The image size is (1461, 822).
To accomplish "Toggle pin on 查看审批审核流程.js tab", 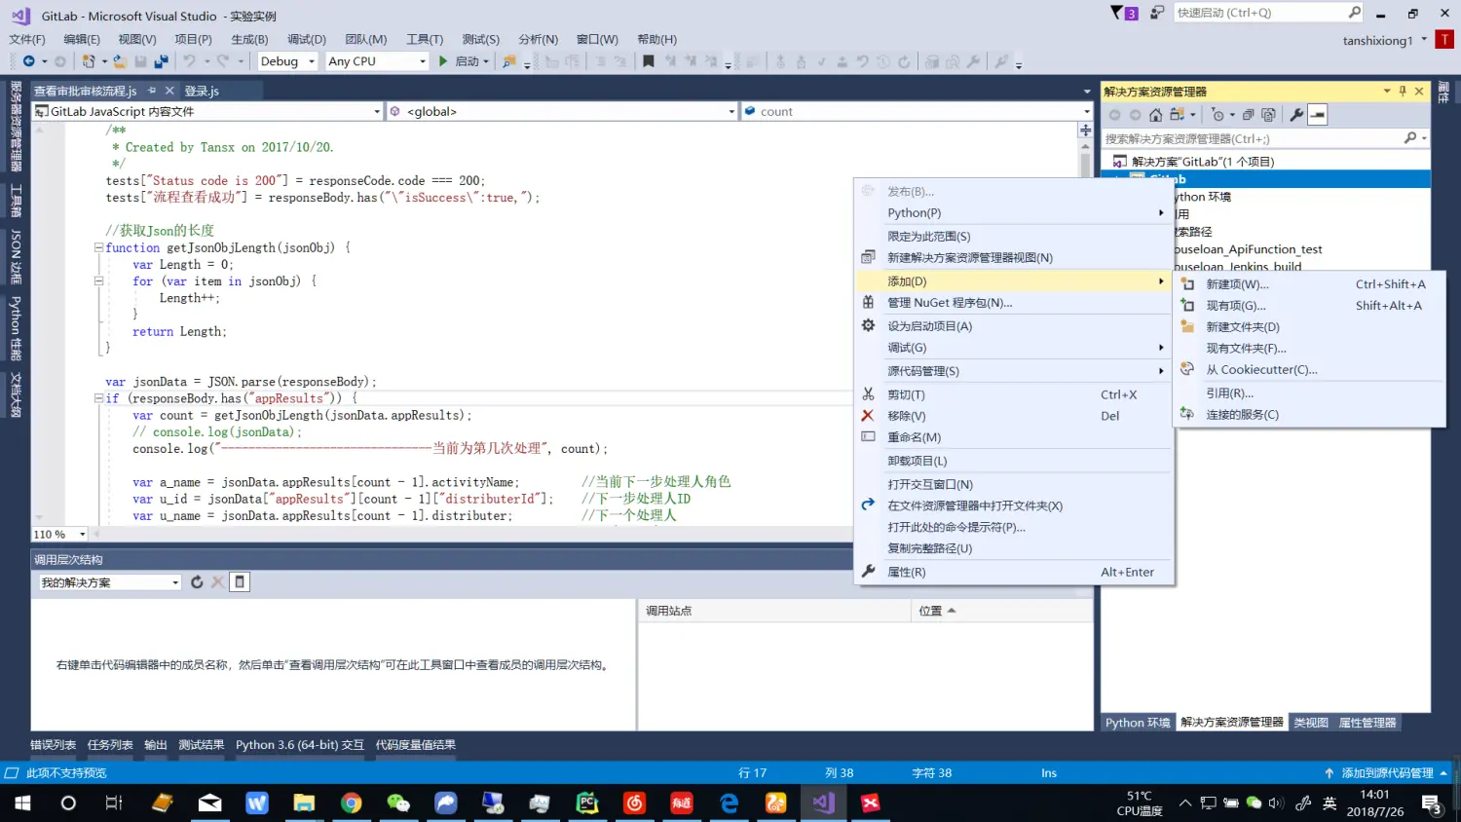I will [x=152, y=91].
